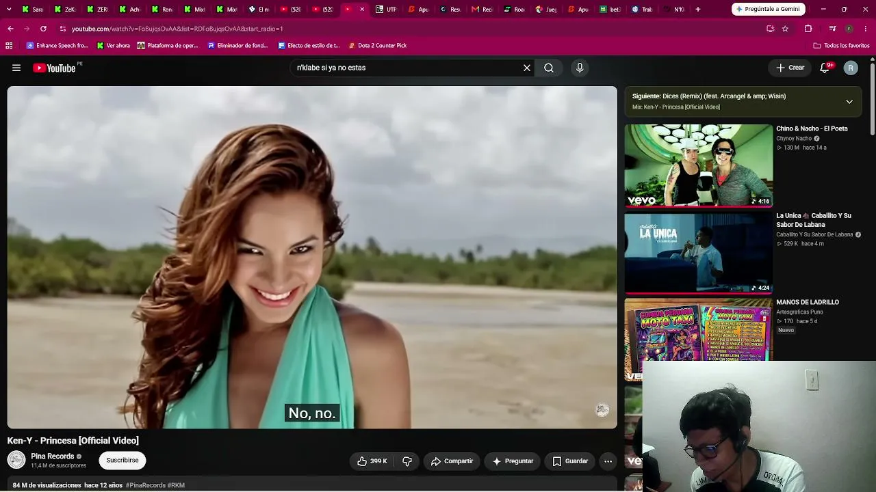Save the video with the Guardar button
The width and height of the screenshot is (876, 492).
tap(570, 461)
